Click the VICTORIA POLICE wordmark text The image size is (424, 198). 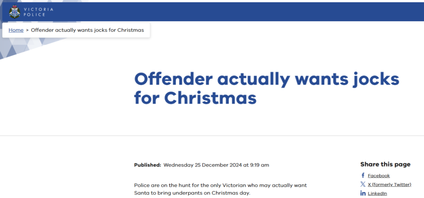tap(38, 12)
